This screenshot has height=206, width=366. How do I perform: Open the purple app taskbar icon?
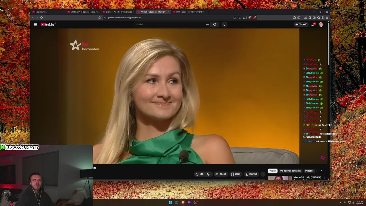click(x=189, y=203)
